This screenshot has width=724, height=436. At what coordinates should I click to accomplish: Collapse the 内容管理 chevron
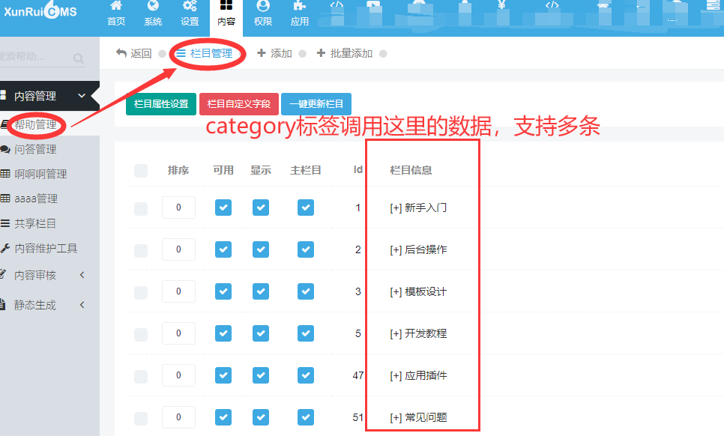pos(82,95)
